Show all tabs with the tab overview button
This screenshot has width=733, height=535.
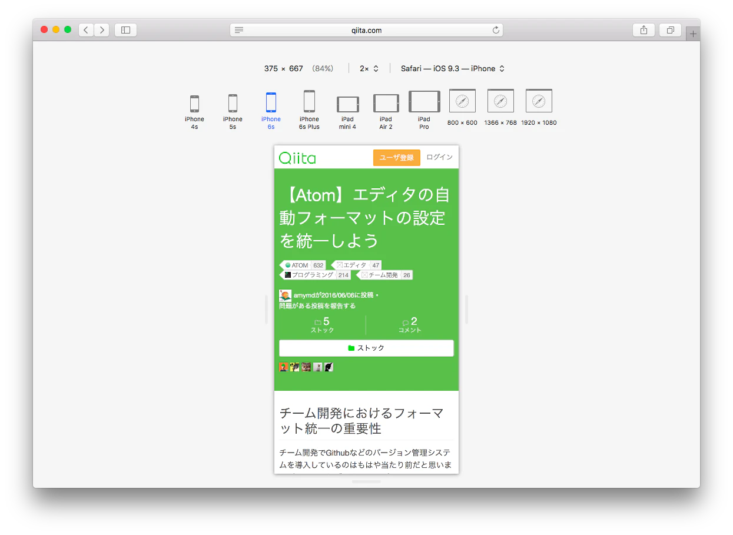(x=670, y=30)
